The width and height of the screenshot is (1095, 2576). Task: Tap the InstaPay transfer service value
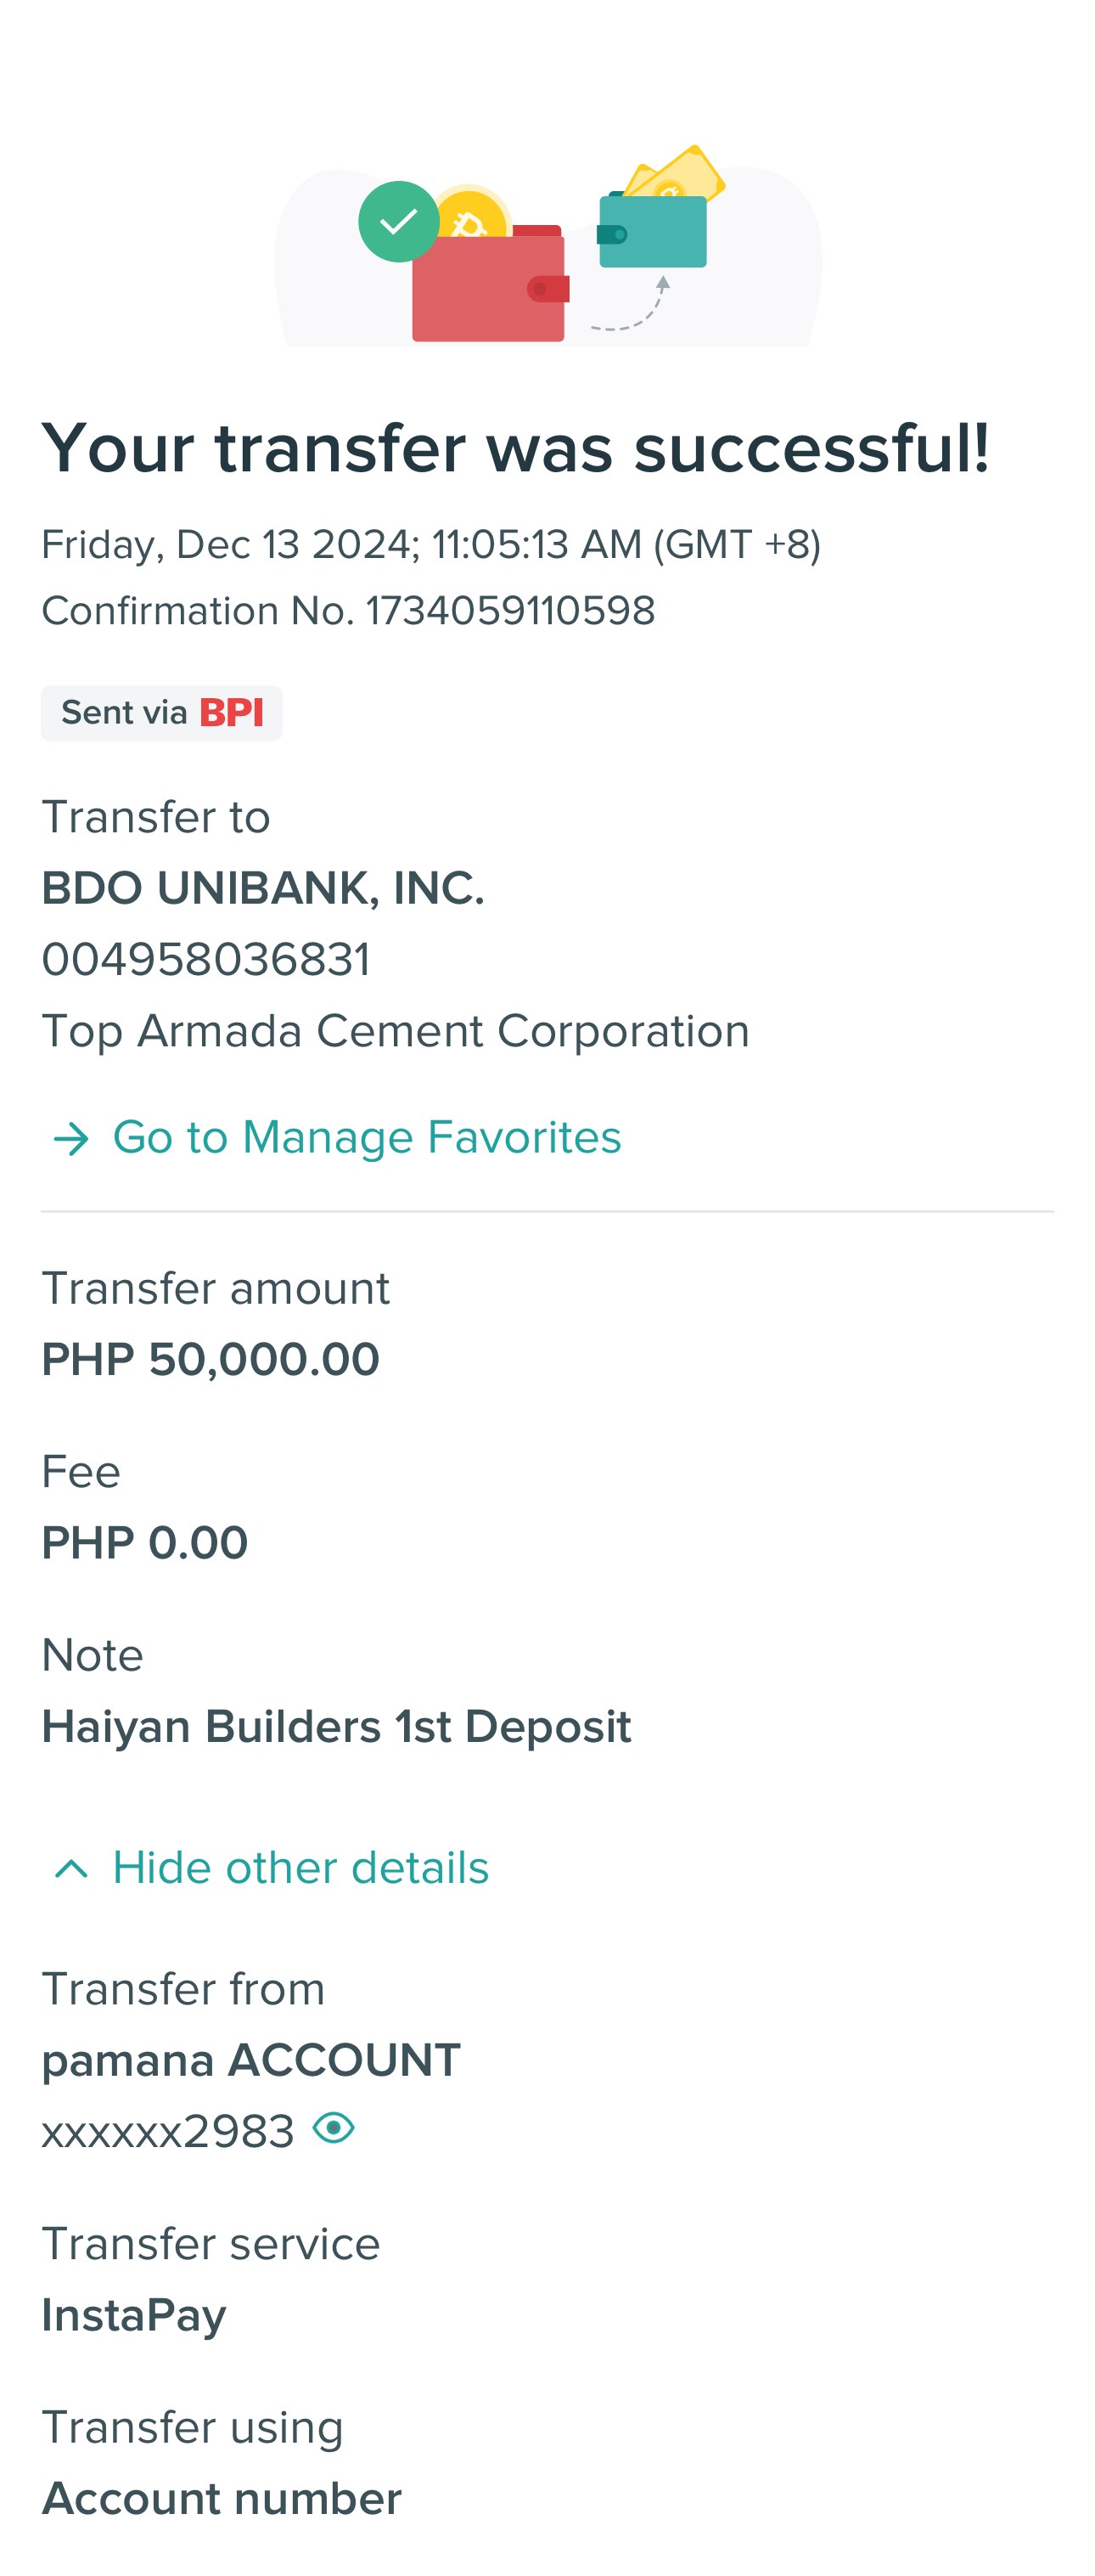(x=134, y=2315)
